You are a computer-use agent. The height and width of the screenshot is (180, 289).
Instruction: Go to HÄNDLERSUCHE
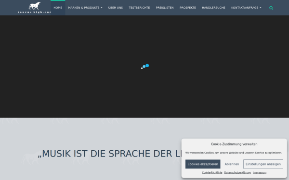click(213, 8)
